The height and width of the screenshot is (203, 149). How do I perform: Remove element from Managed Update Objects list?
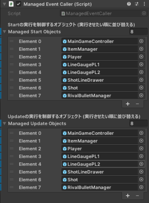coord(137,196)
